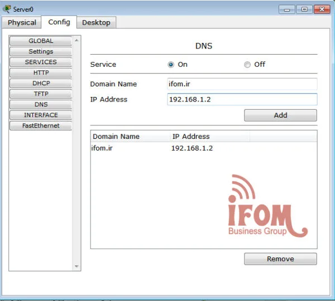Open TFTP service configuration
The width and height of the screenshot is (335, 301).
[41, 94]
